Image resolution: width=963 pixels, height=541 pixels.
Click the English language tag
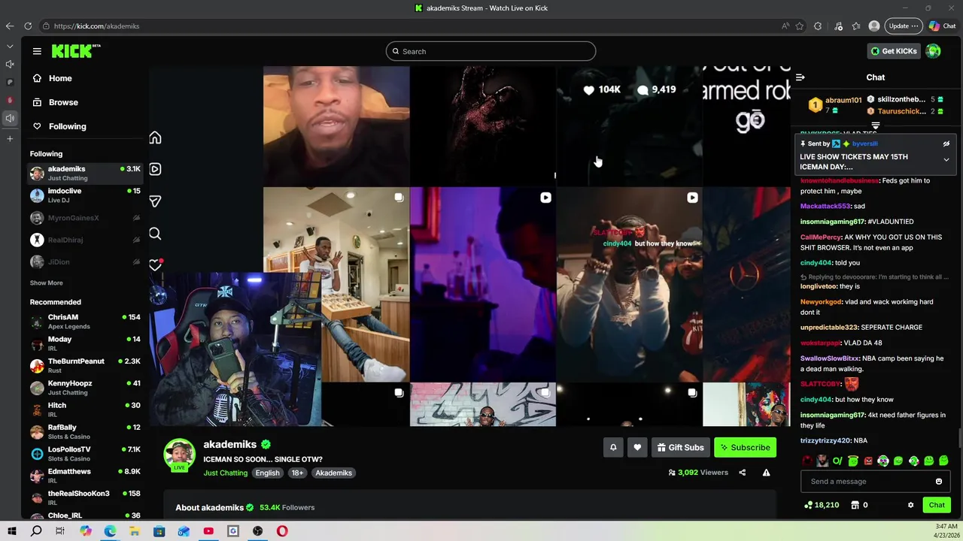267,473
